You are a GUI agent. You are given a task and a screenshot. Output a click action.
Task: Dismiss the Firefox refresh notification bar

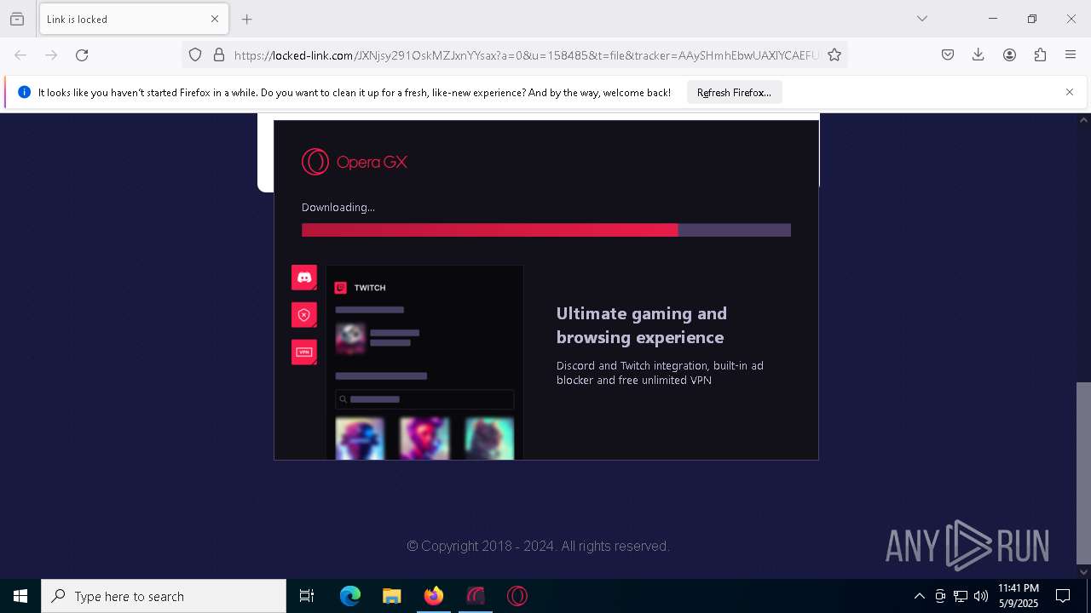click(x=1070, y=92)
